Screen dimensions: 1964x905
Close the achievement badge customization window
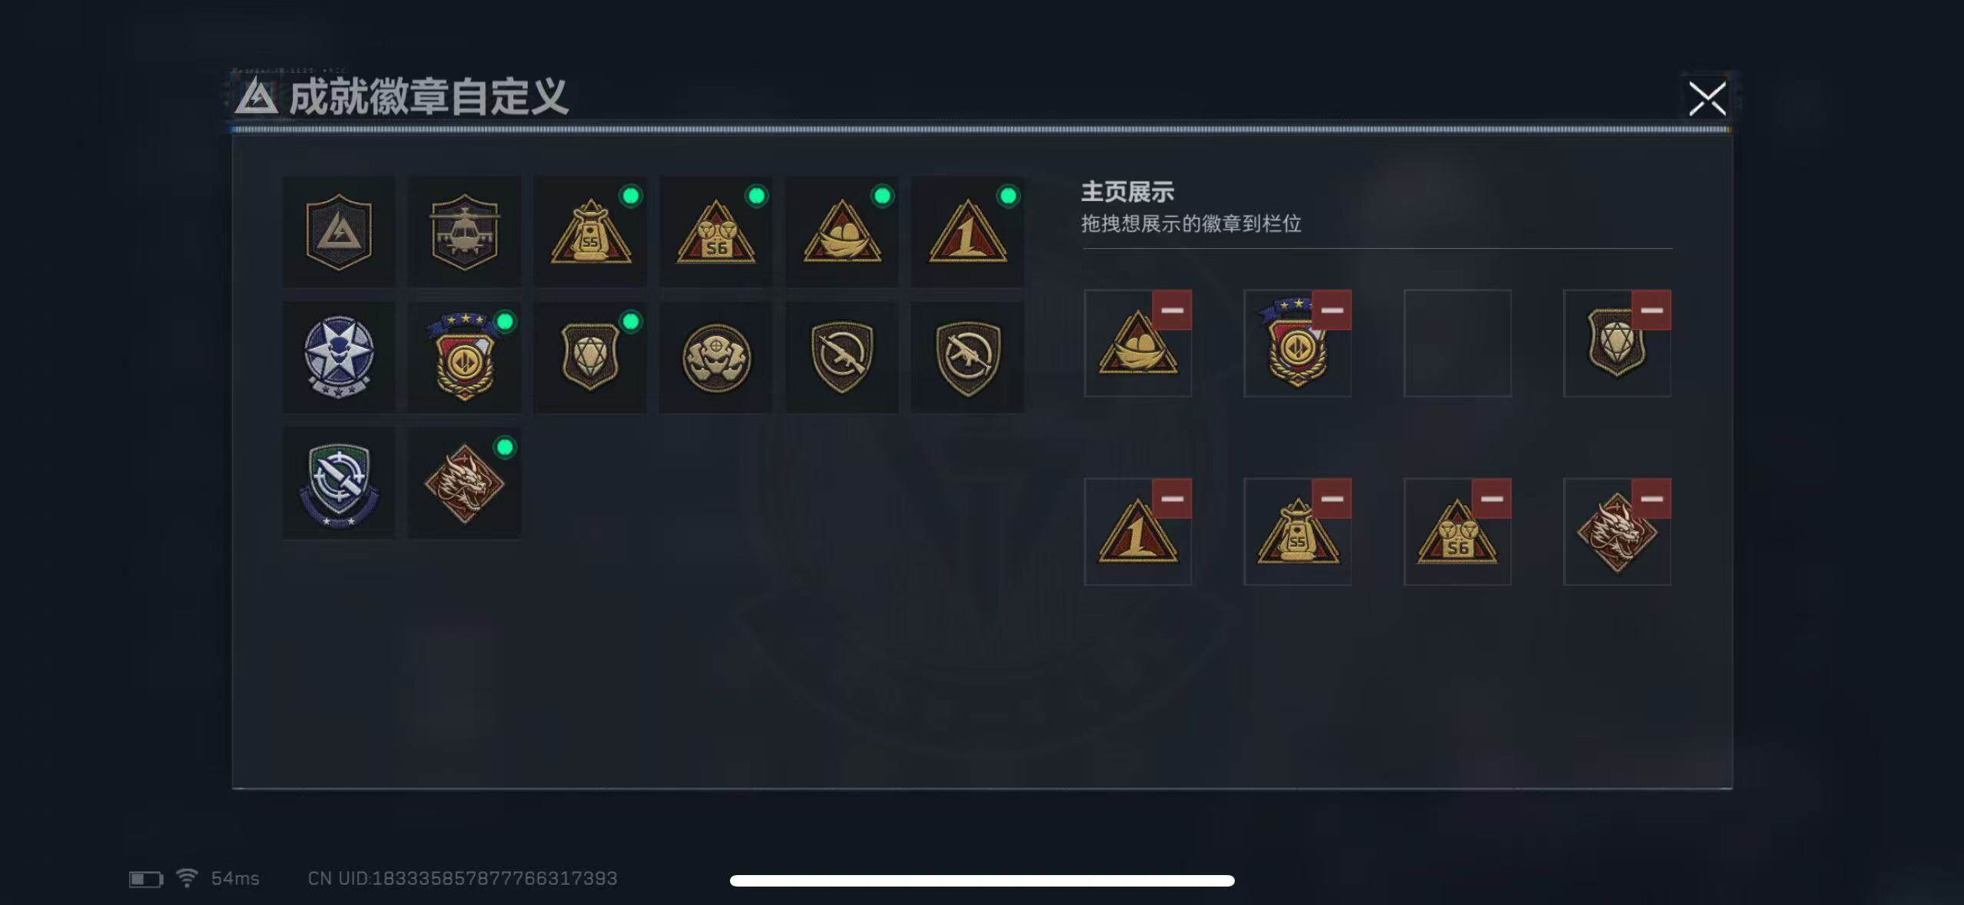pyautogui.click(x=1707, y=99)
